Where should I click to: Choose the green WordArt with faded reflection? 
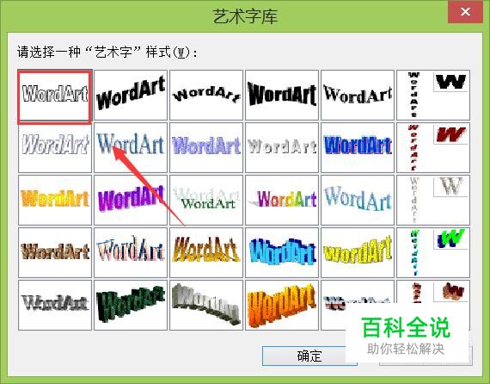206,201
